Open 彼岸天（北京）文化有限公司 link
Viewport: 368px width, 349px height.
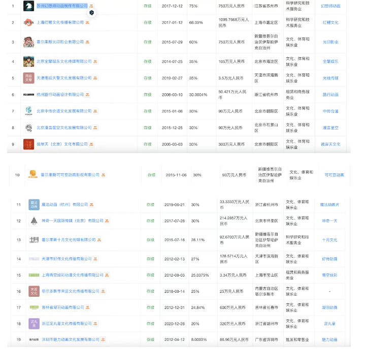pyautogui.click(x=62, y=144)
